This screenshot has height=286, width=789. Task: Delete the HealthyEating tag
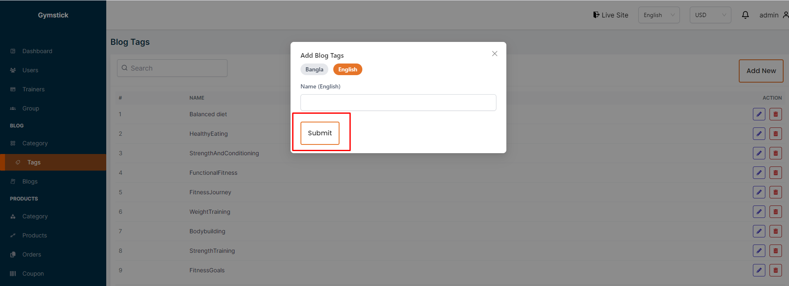[775, 134]
